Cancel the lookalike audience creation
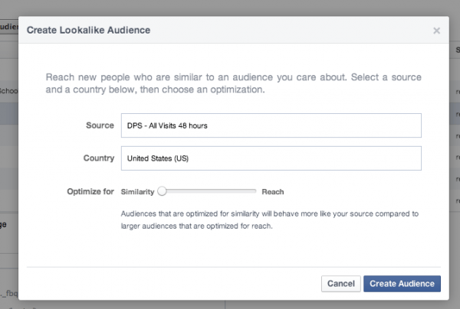This screenshot has width=460, height=309. tap(341, 284)
